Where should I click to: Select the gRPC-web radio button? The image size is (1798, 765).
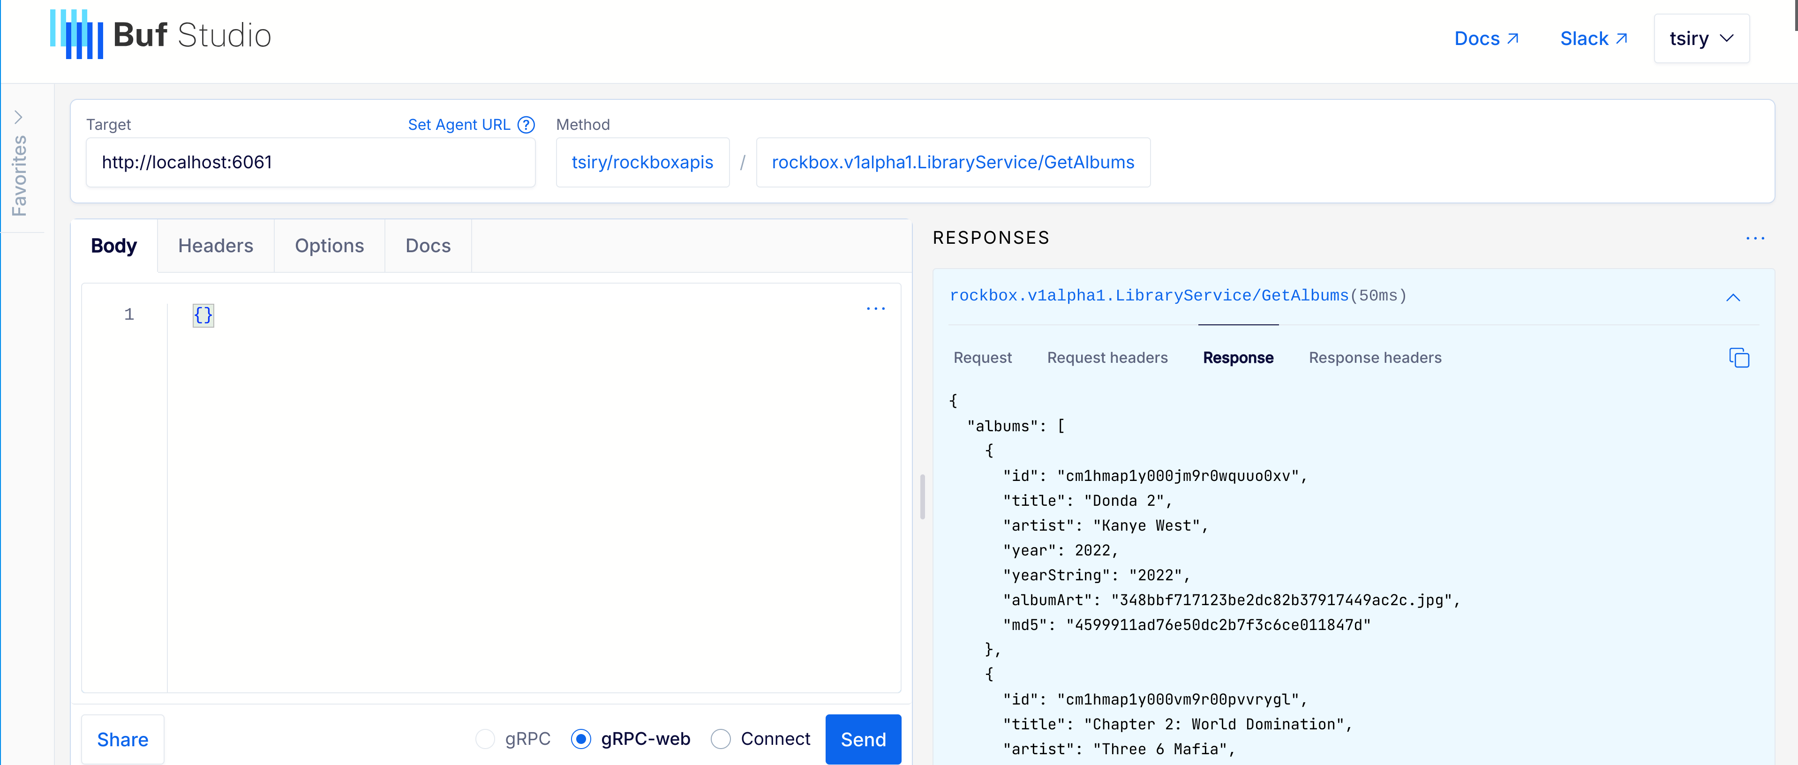coord(581,738)
